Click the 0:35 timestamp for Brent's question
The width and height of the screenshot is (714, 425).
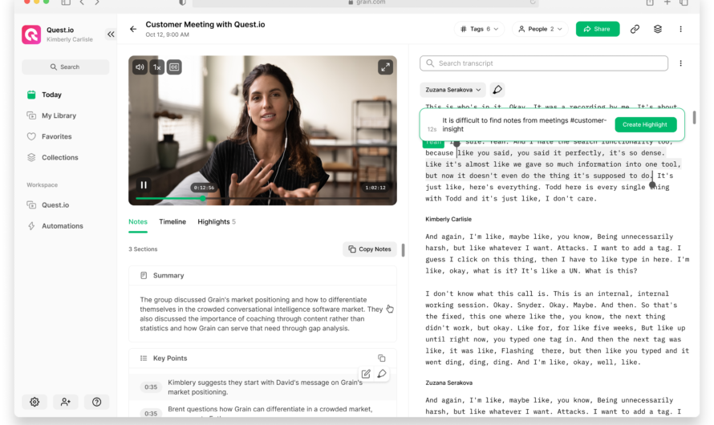(151, 413)
